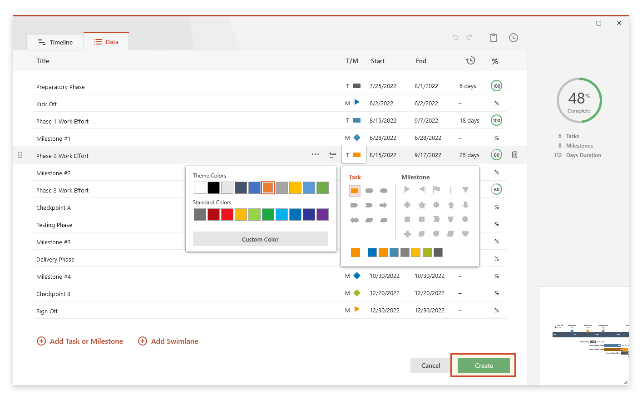Select the diamond milestone shape

click(x=407, y=205)
